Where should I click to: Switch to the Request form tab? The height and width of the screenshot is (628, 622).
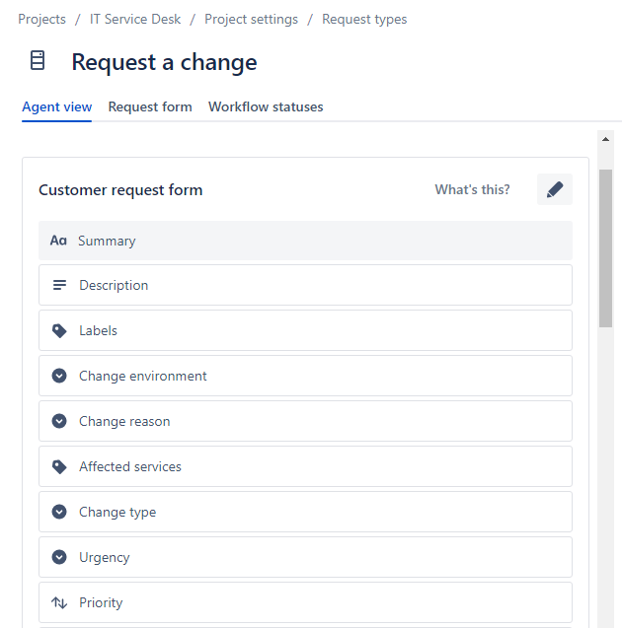[150, 106]
